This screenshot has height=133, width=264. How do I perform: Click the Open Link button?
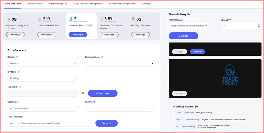point(197,52)
